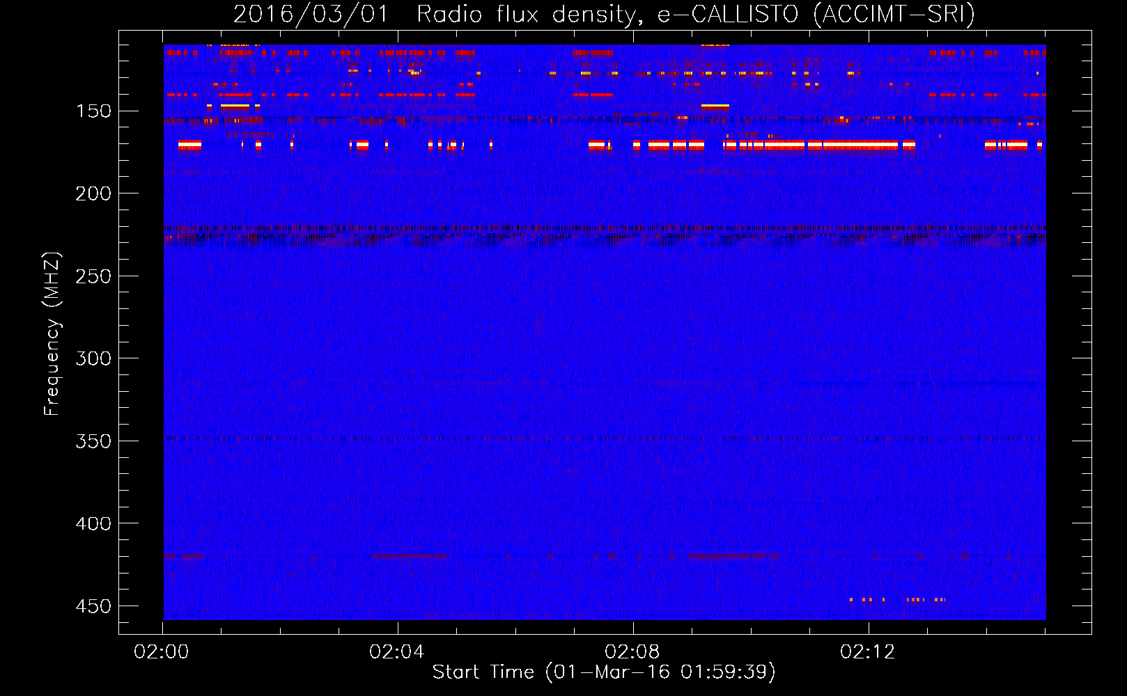Click the 150 frequency tick label
Viewport: 1127px width, 696px height.
pyautogui.click(x=93, y=111)
